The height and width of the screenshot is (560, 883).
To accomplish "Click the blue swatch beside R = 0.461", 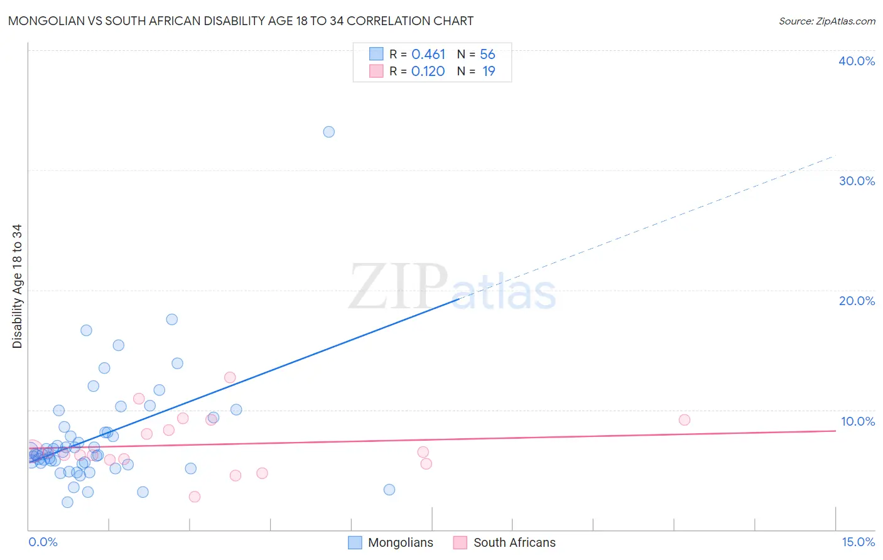I will (x=376, y=54).
